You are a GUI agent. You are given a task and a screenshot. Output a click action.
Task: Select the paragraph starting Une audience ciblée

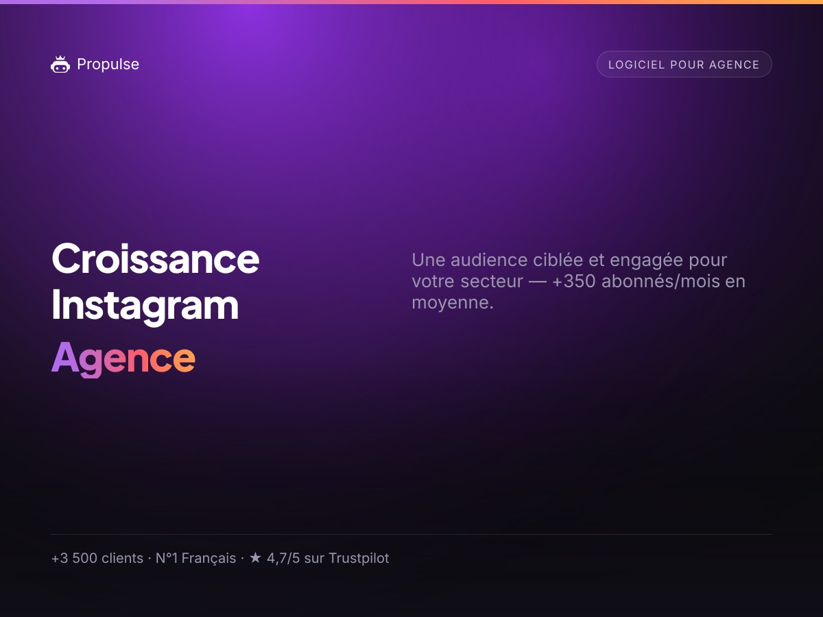pos(578,281)
